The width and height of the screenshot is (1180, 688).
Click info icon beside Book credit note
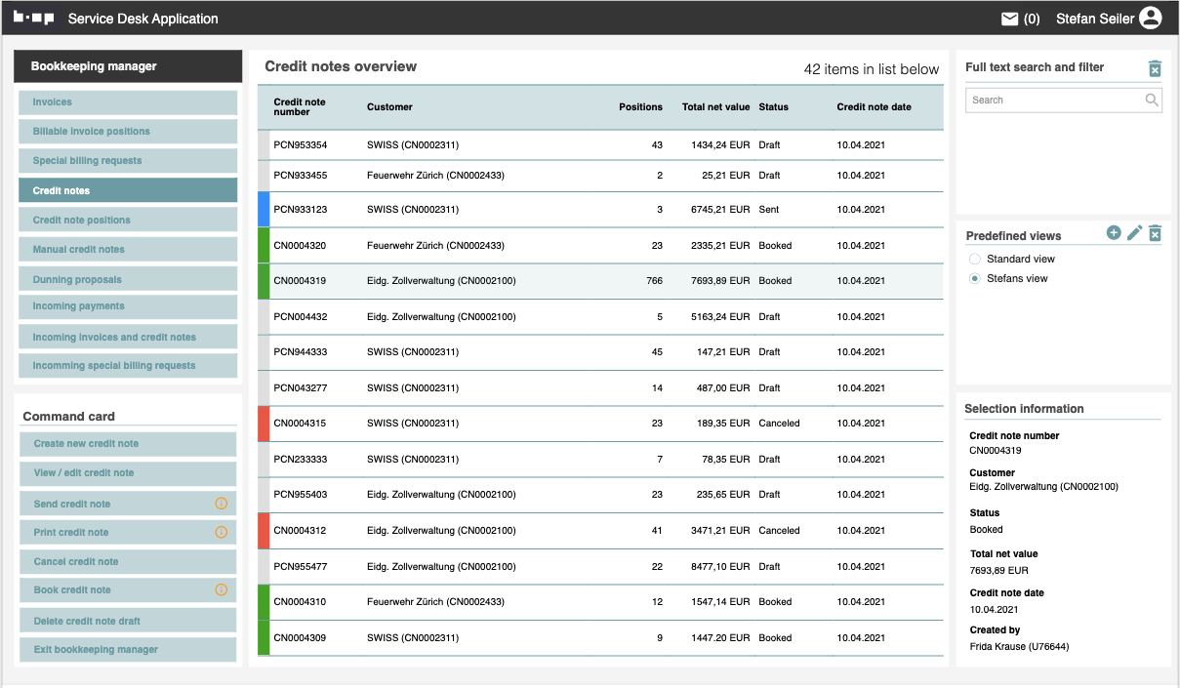(x=221, y=590)
